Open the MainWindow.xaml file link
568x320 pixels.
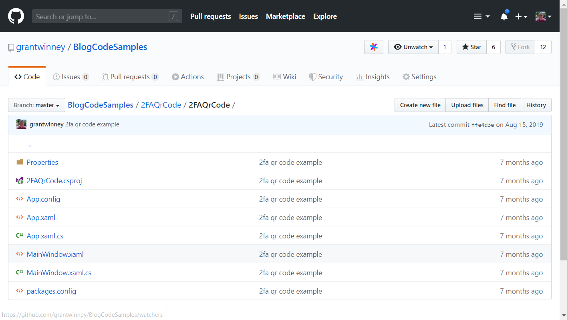(55, 254)
